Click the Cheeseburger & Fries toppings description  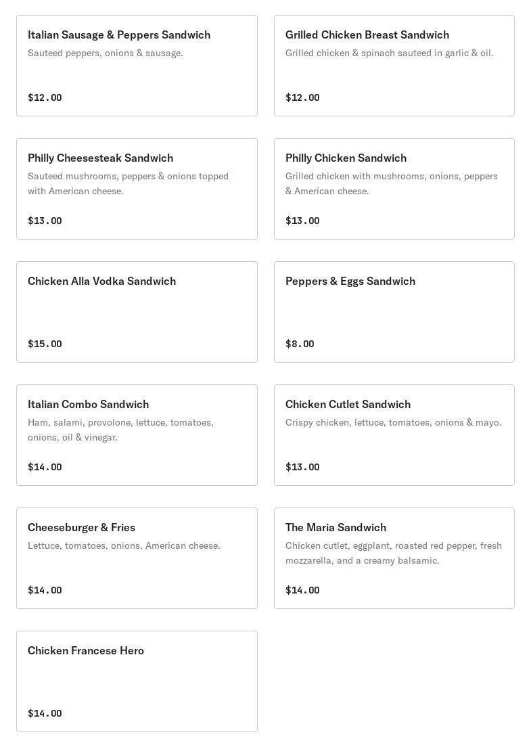124,545
